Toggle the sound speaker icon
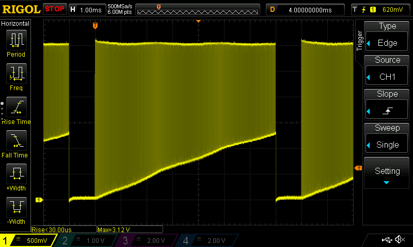The image size is (413, 247). pyautogui.click(x=399, y=240)
